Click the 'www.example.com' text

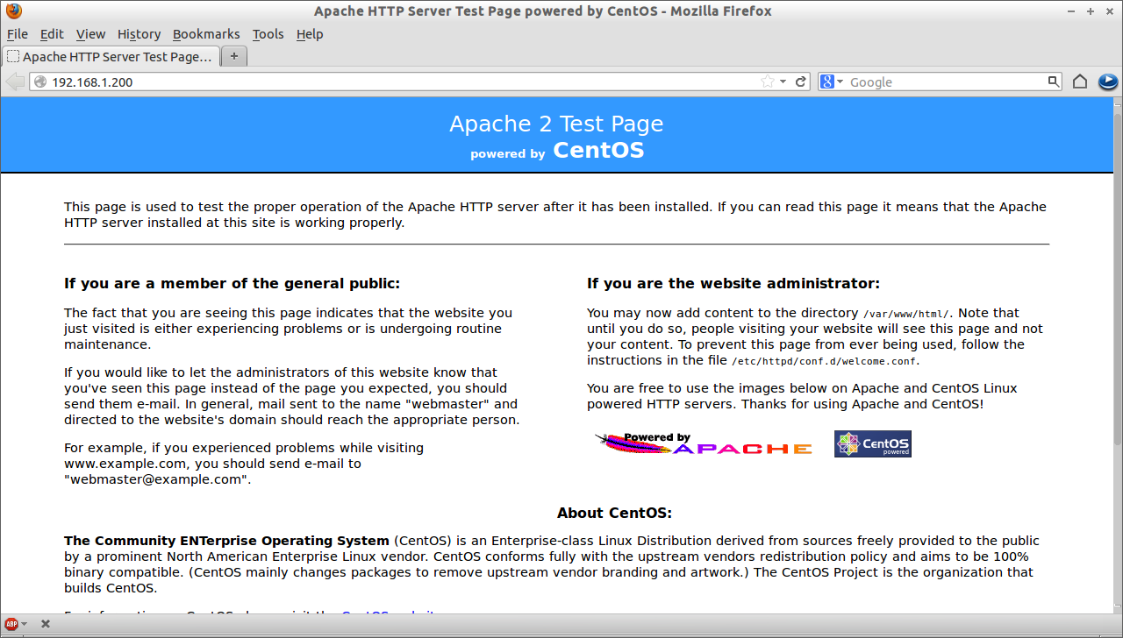[x=125, y=464]
